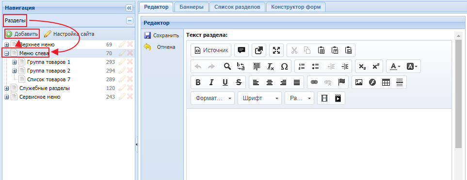The height and width of the screenshot is (180, 467).
Task: Align text left
Action: 256,83
